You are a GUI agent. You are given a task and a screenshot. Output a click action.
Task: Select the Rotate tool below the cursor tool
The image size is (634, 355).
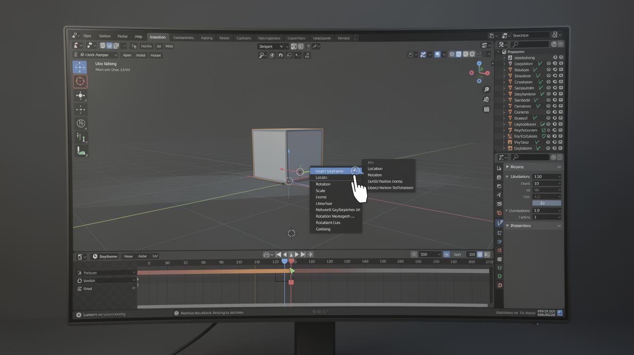coord(80,109)
